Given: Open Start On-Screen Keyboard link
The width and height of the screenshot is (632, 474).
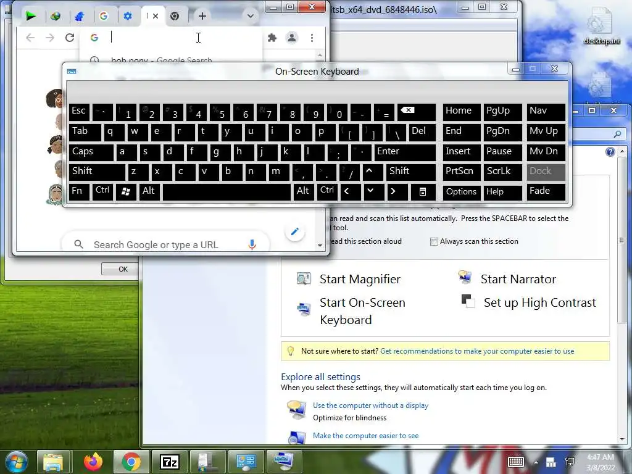Looking at the screenshot, I should (x=362, y=311).
